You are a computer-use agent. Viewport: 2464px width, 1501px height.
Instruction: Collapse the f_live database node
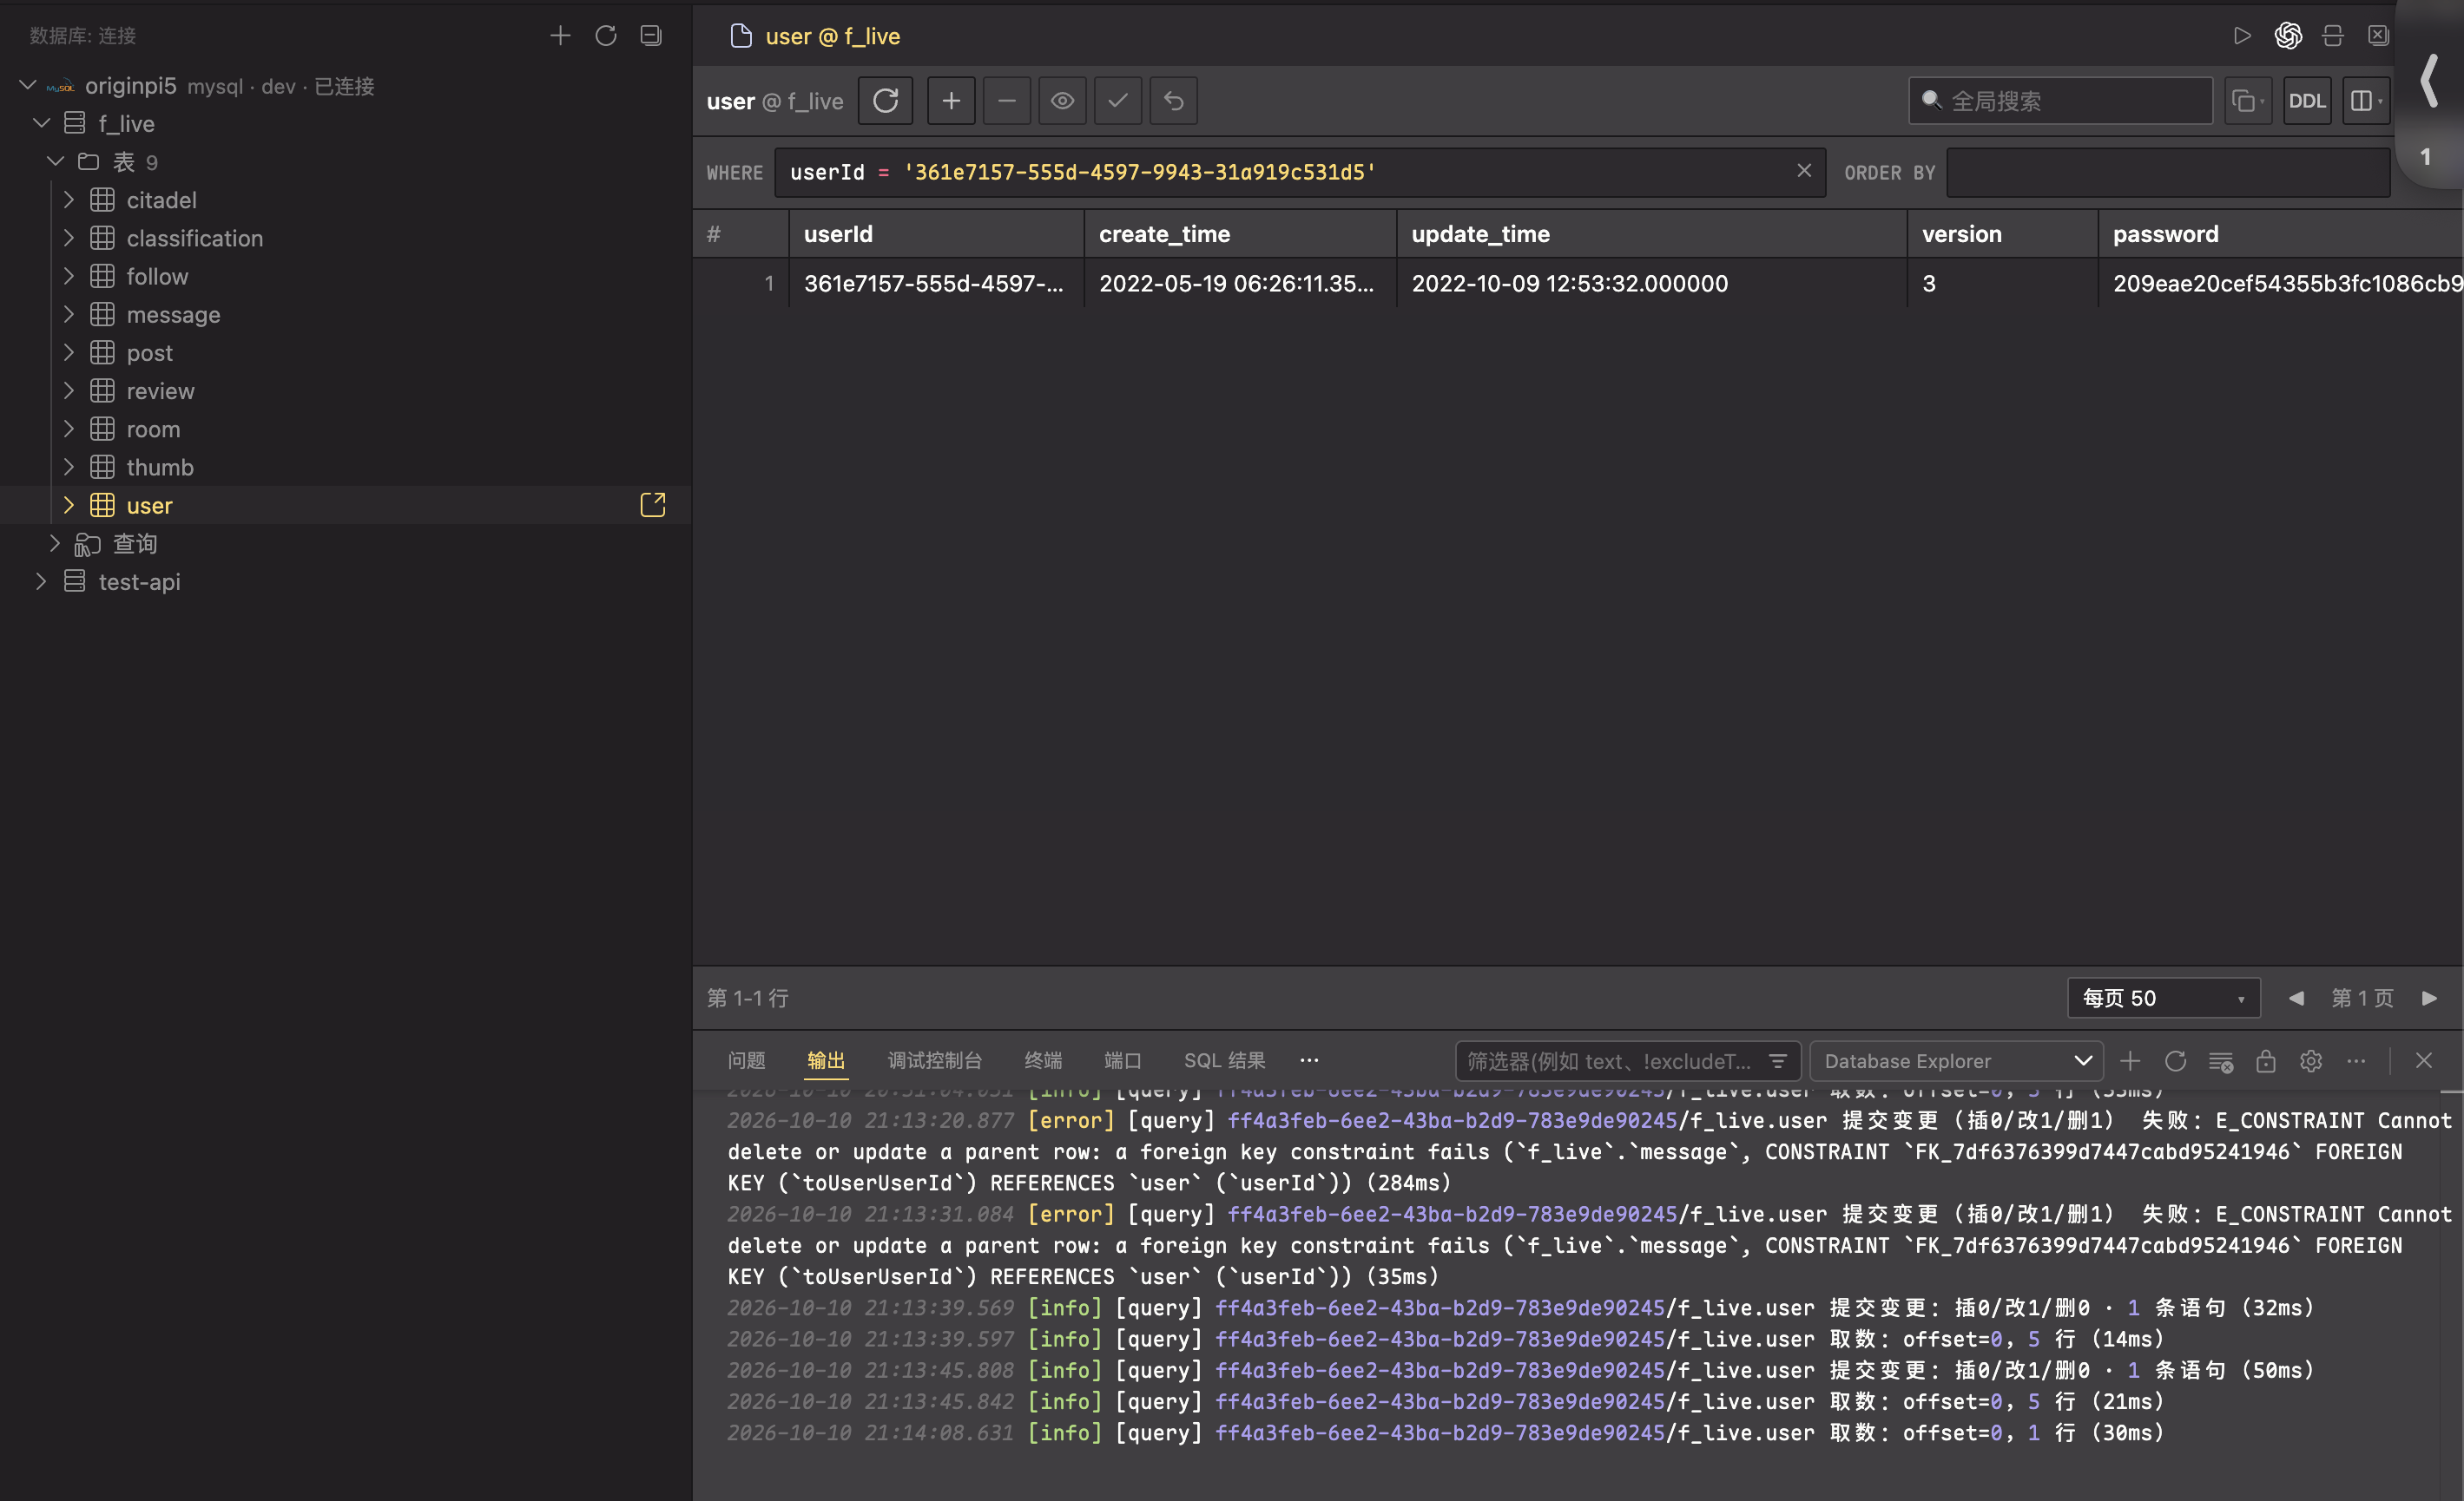42,123
